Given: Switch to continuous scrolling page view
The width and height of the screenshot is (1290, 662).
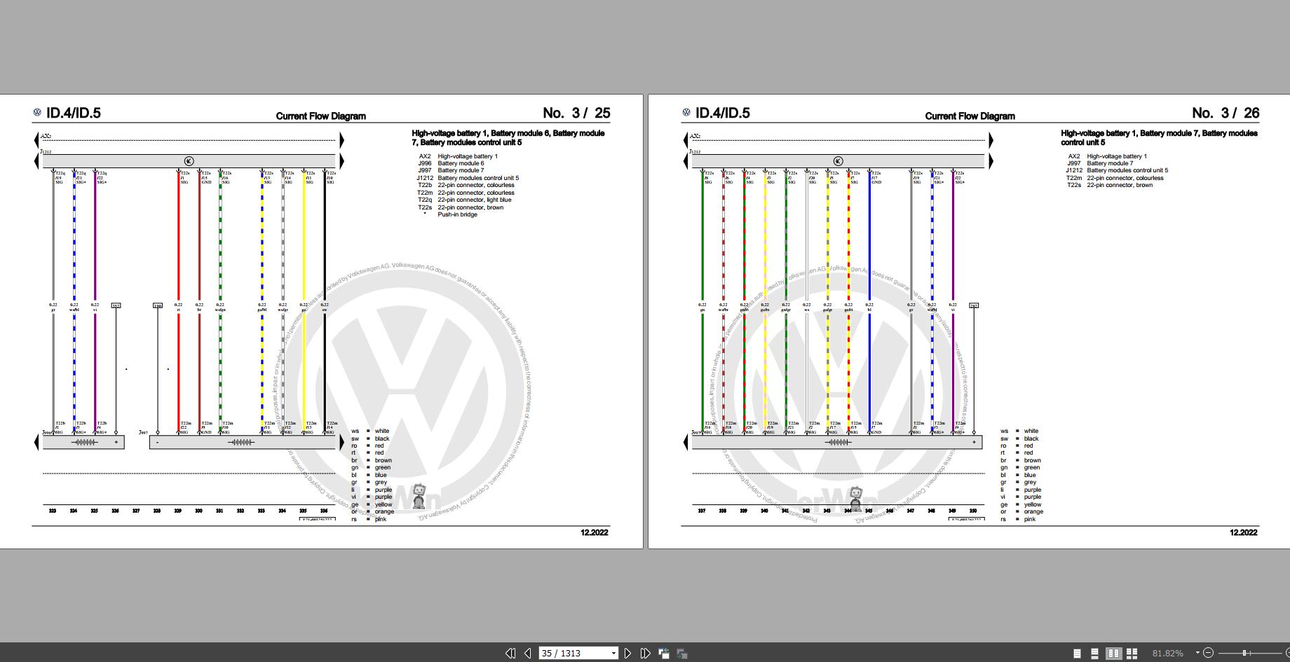Looking at the screenshot, I should 1094,653.
